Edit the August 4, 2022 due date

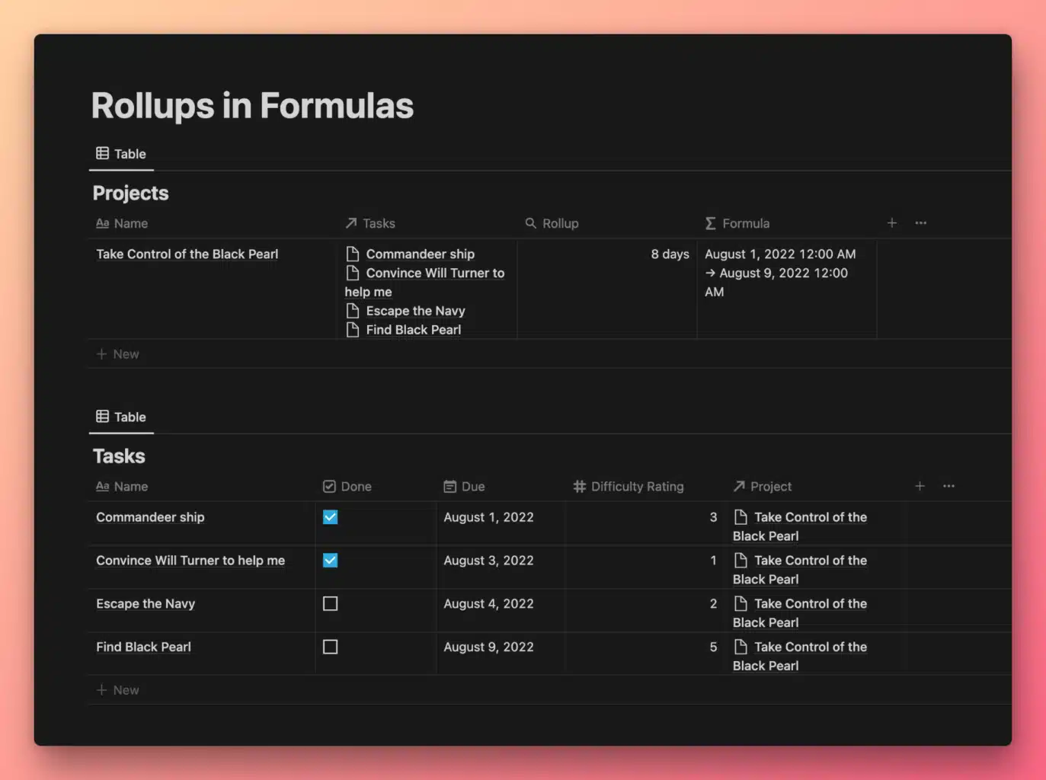488,604
